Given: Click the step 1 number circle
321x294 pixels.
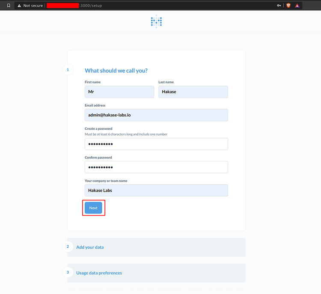Looking at the screenshot, I should click(68, 70).
